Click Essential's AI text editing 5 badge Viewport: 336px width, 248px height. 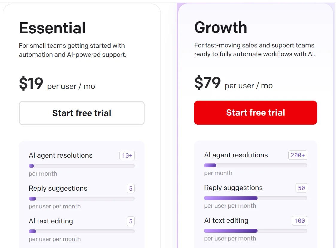[x=131, y=221]
